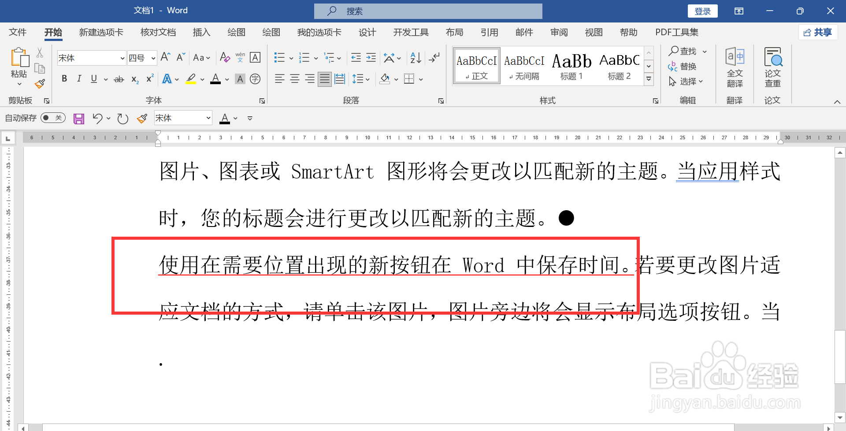
Task: Click 替换 replace button
Action: point(682,67)
